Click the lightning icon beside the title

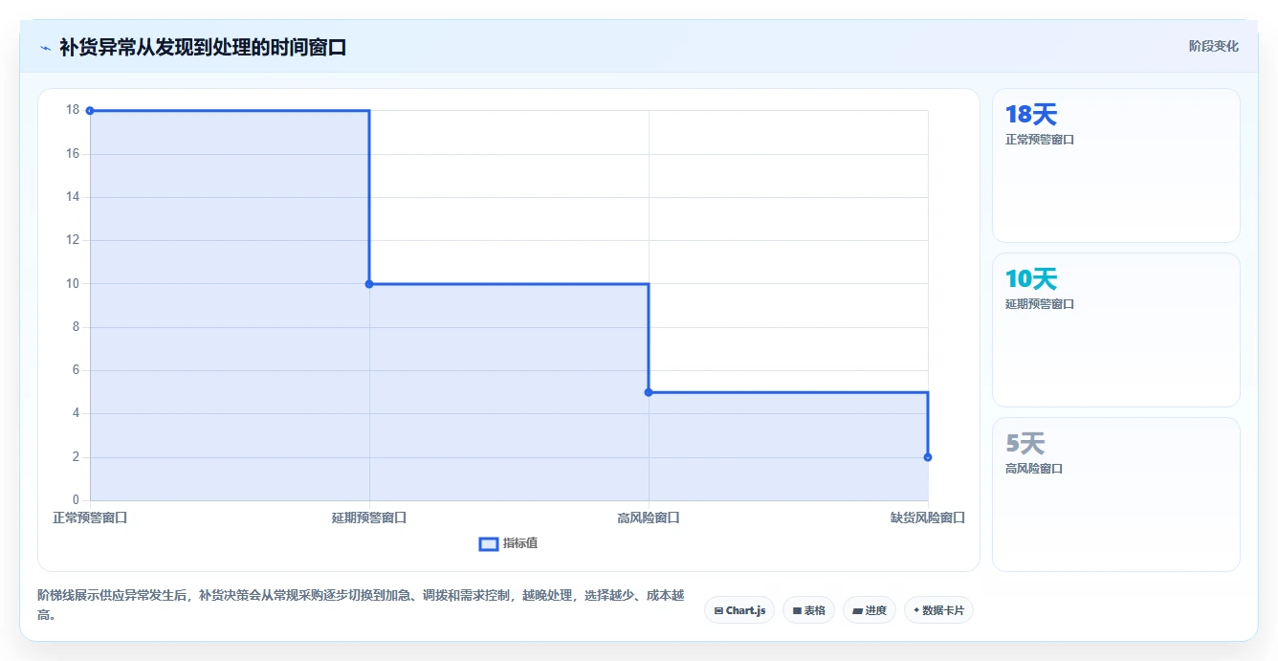(45, 47)
